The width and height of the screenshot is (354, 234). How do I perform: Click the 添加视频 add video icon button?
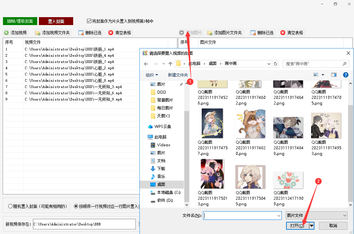tap(15, 33)
